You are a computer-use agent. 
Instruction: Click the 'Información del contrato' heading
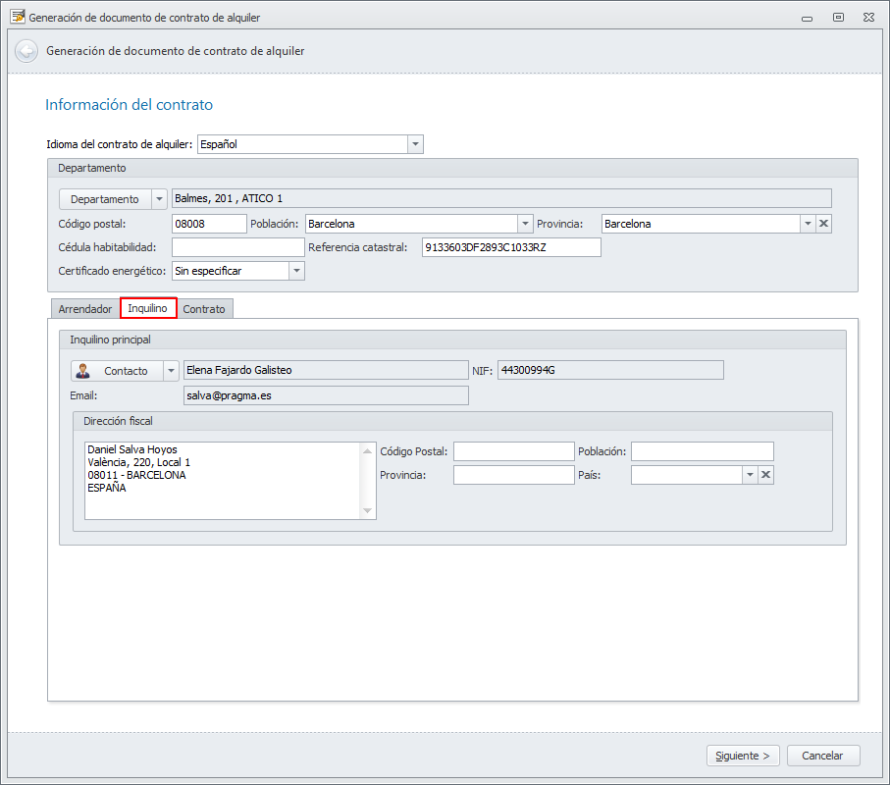tap(129, 104)
